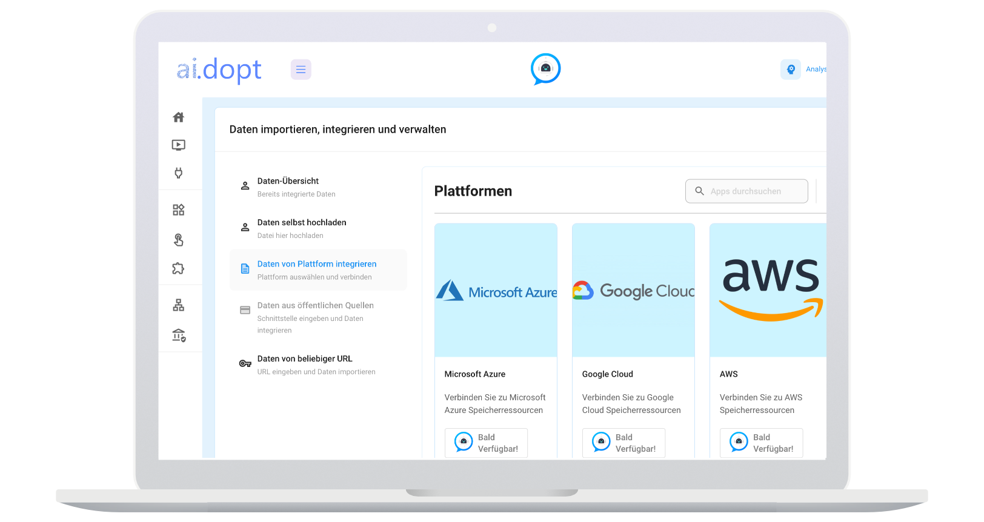984x522 pixels.
Task: Click the Google Cloud logo thumbnail
Action: (633, 291)
